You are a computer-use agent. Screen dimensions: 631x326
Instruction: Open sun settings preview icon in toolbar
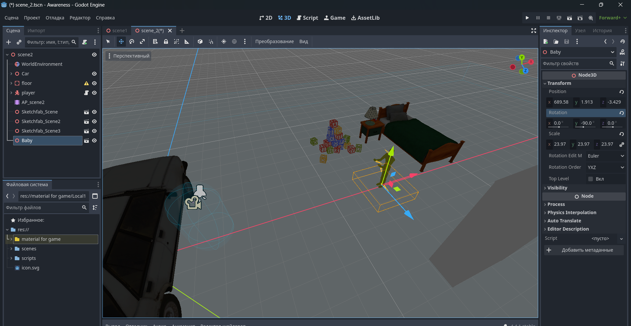224,41
